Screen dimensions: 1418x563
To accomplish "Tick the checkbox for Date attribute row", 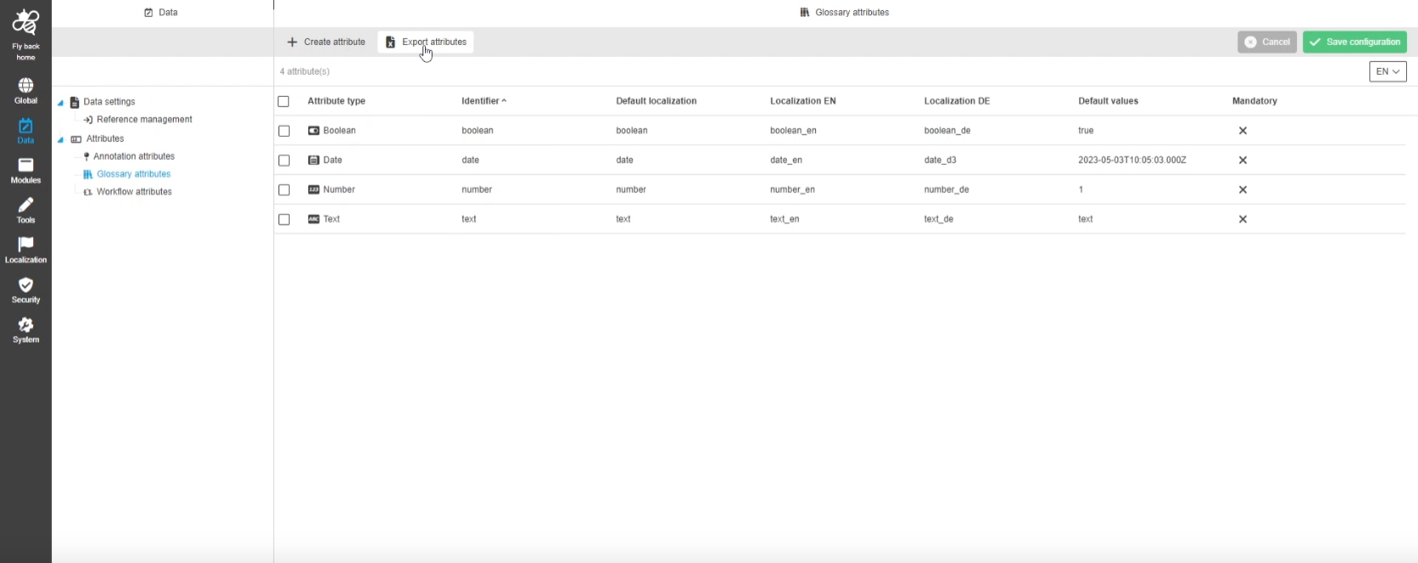I will (284, 161).
